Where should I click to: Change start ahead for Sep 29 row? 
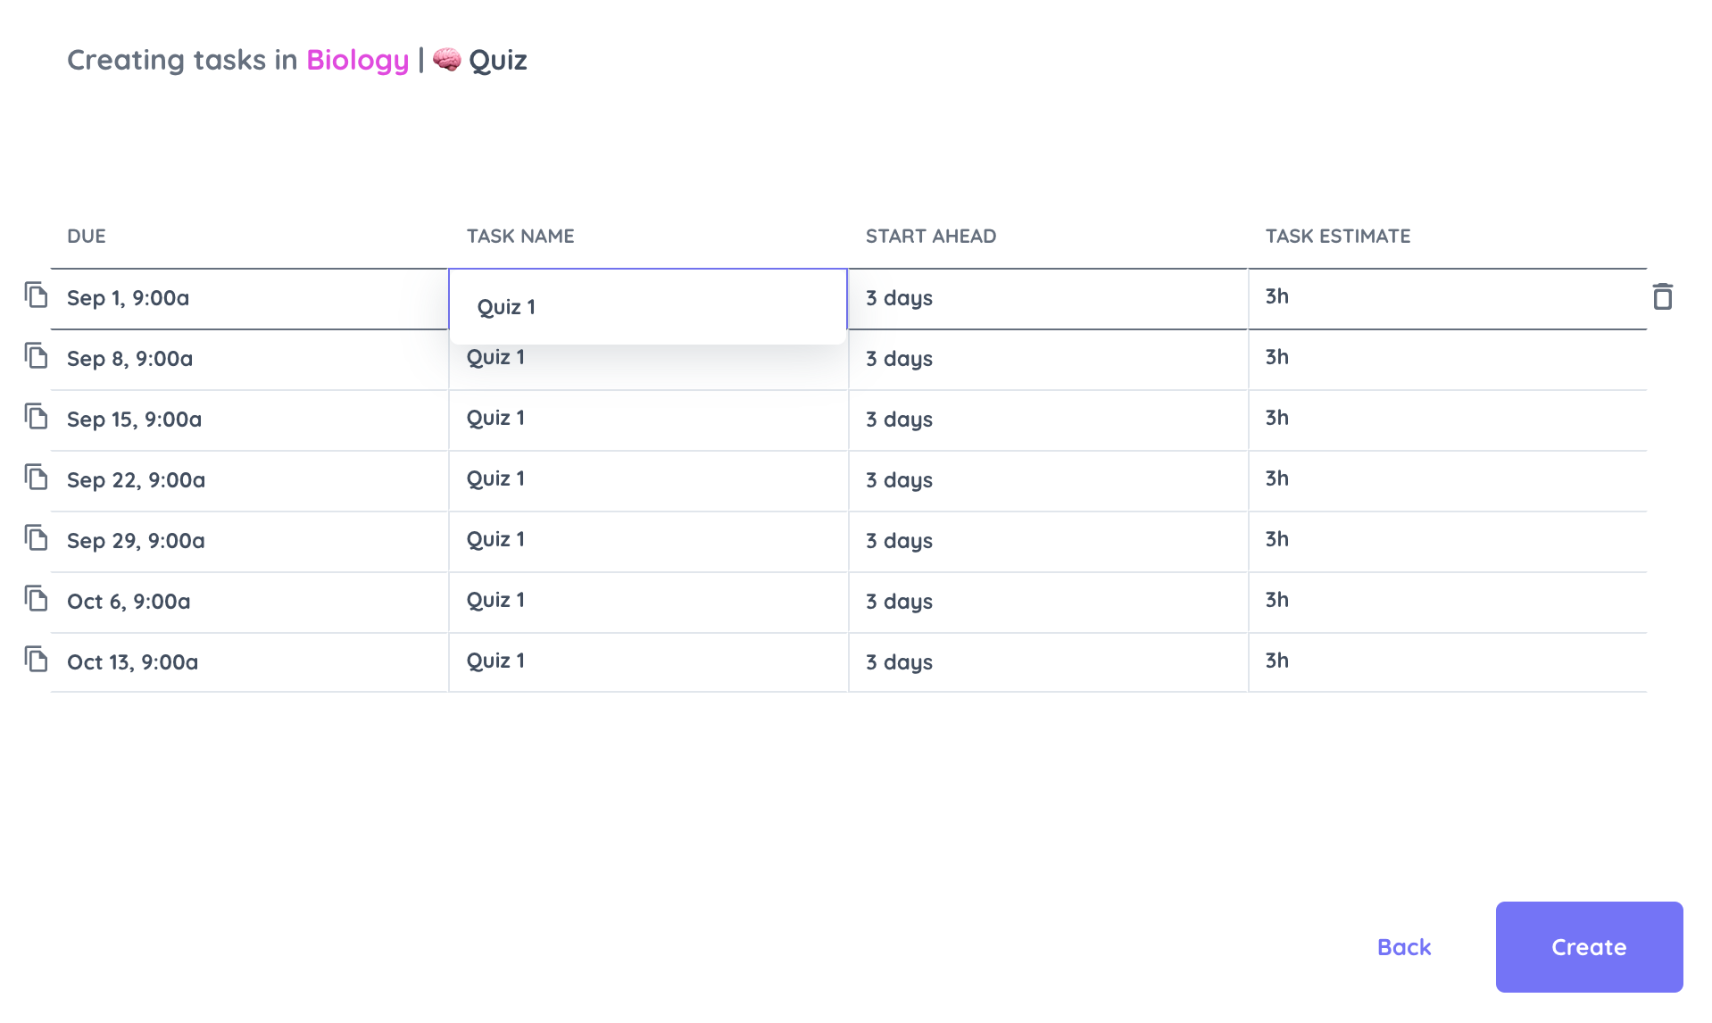pyautogui.click(x=1048, y=541)
